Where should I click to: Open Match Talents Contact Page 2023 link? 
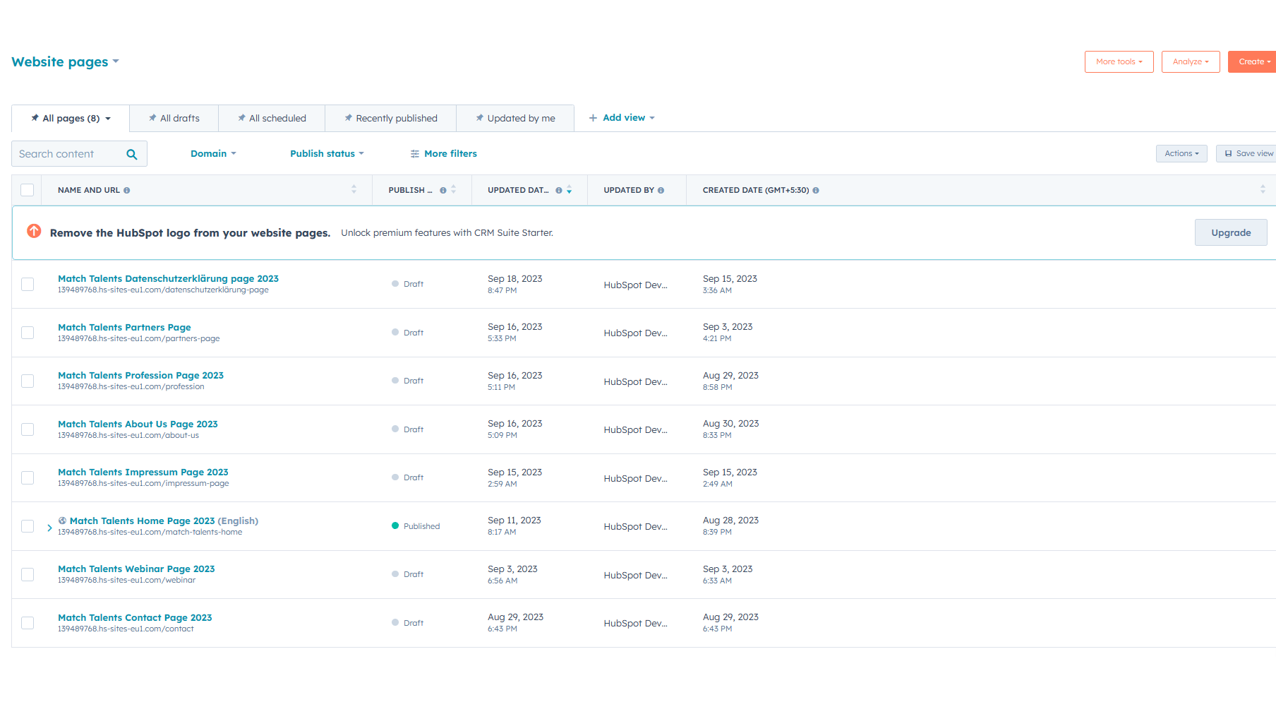click(135, 617)
